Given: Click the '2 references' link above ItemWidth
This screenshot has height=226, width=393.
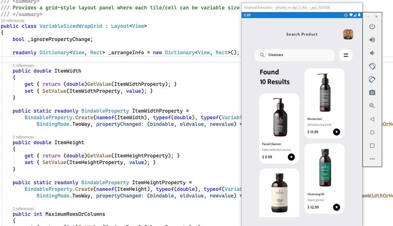Looking at the screenshot, I should pyautogui.click(x=23, y=66).
